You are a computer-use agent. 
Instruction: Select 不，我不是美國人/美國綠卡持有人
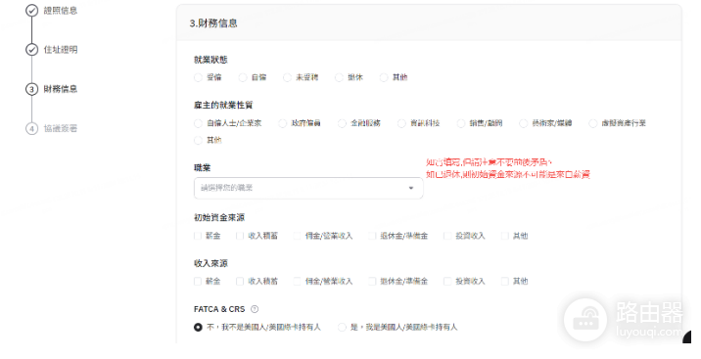[198, 328]
